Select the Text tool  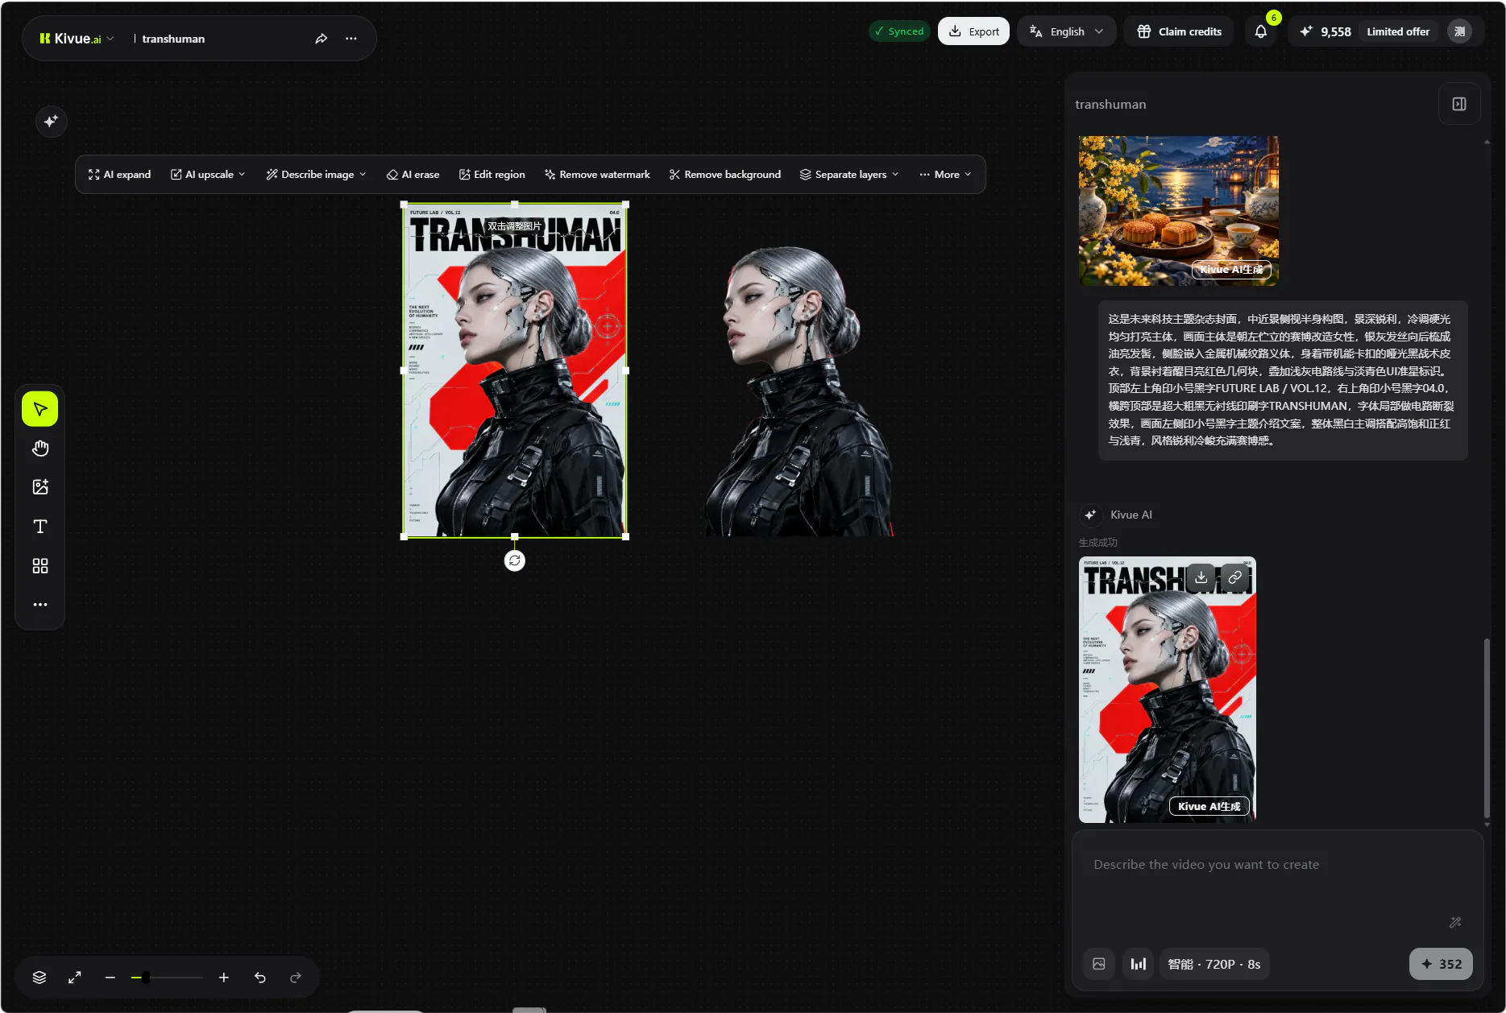pyautogui.click(x=40, y=527)
